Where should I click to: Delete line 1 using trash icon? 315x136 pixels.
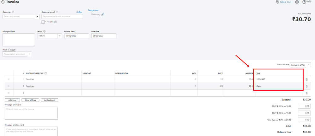coord(306,79)
